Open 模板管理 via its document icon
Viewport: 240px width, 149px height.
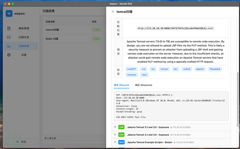9,28
